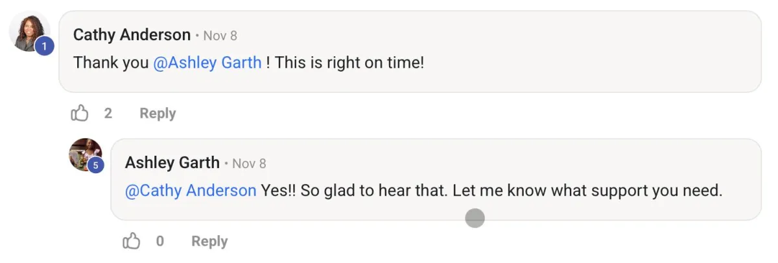Image resolution: width=778 pixels, height=263 pixels.
Task: Reply to Cathy Anderson's comment
Action: point(158,114)
